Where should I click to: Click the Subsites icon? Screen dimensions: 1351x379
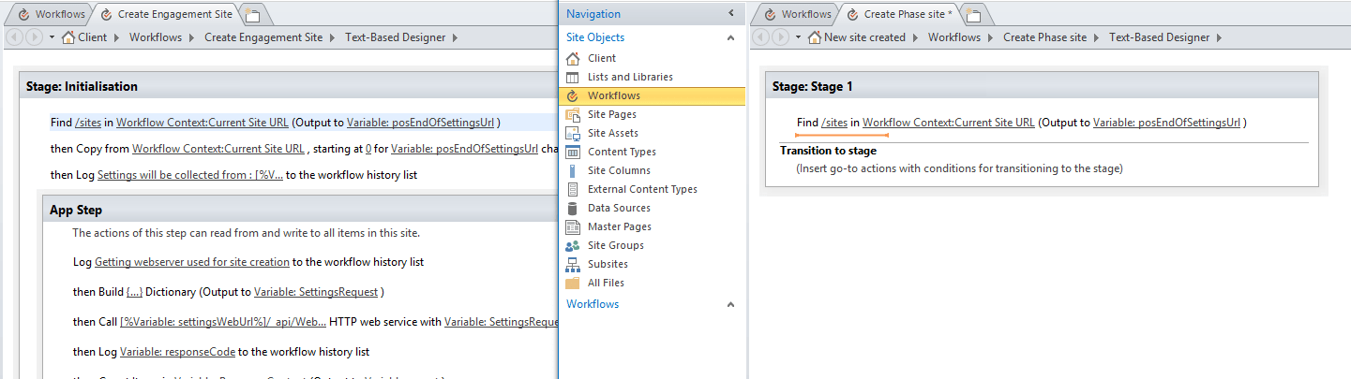click(573, 264)
